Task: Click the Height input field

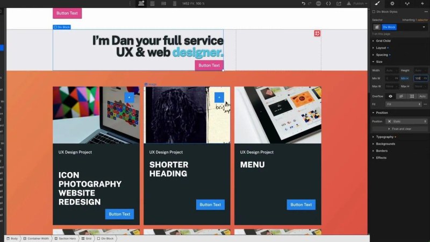Action: (421, 70)
